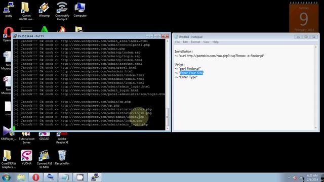Maximize the PuTTY window
Viewport: 324px width, 182px height.
coord(157,36)
